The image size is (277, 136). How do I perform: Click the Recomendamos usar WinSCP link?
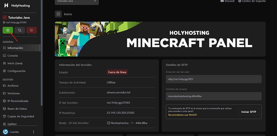pos(183,115)
